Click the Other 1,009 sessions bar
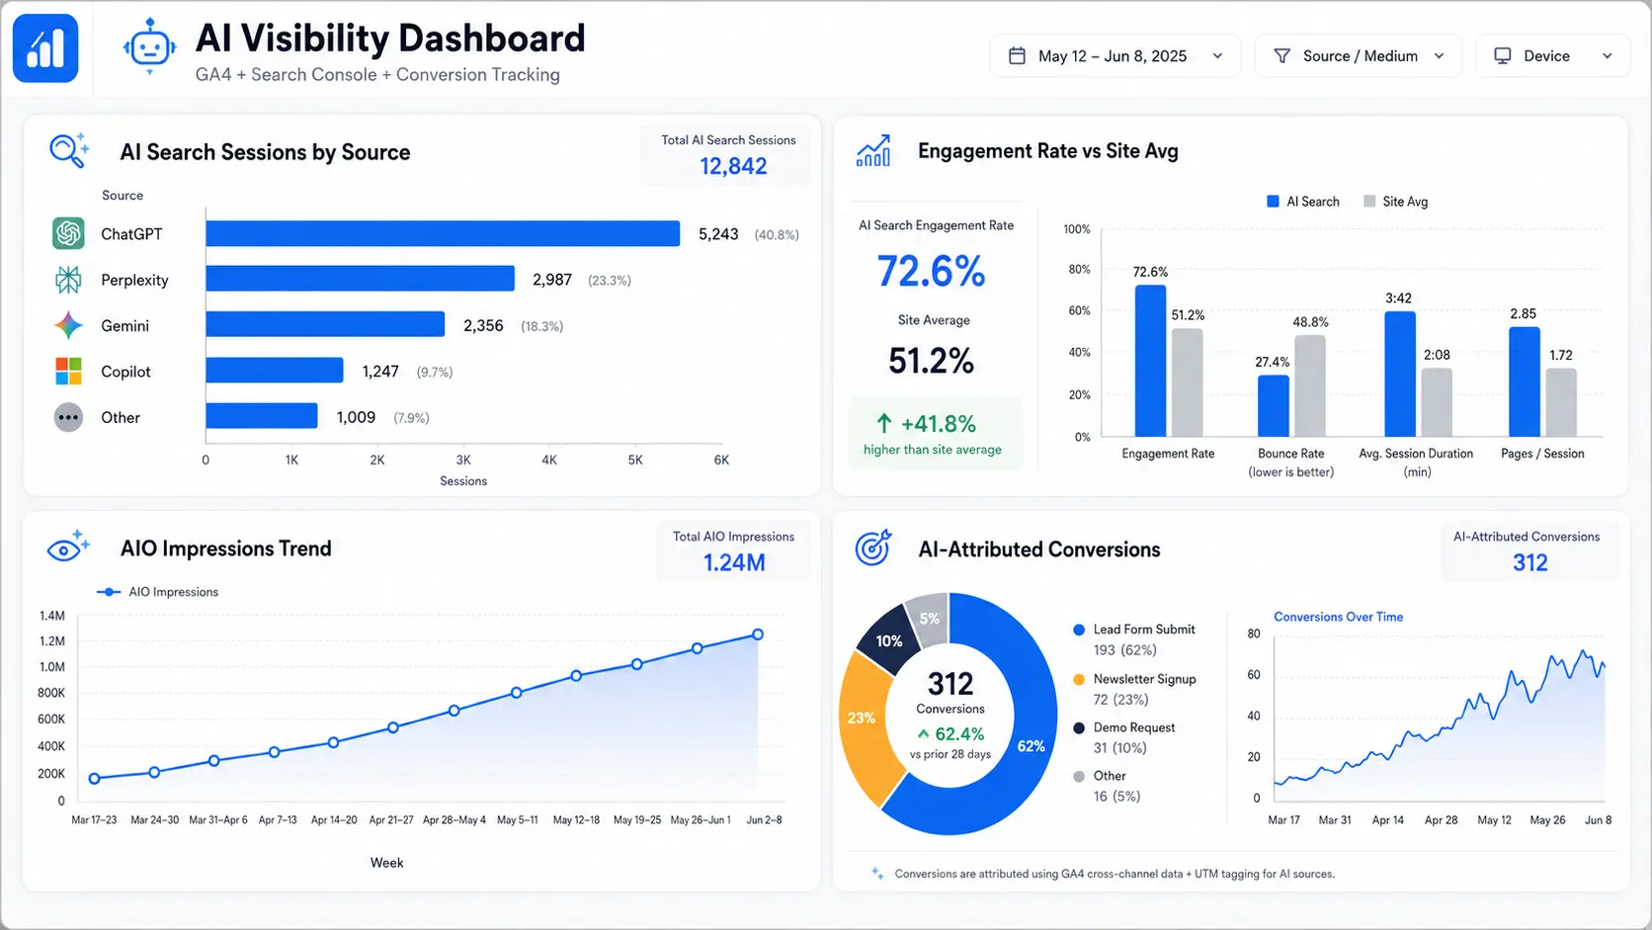Image resolution: width=1652 pixels, height=930 pixels. point(262,416)
